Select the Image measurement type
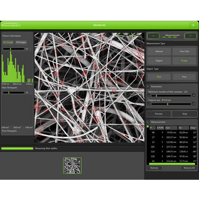 point(184,61)
